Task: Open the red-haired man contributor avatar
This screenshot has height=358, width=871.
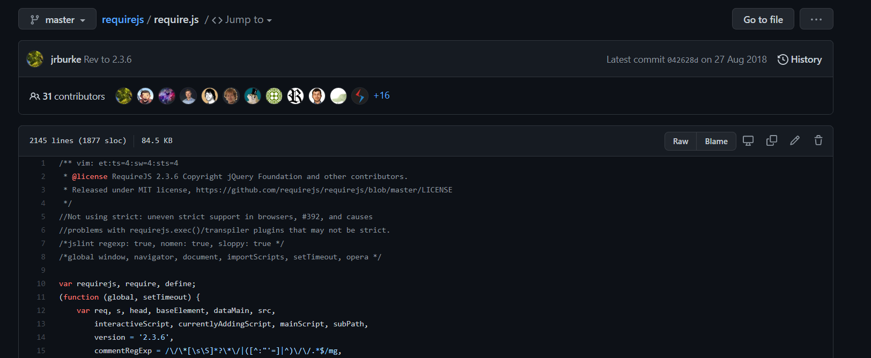Action: [231, 96]
